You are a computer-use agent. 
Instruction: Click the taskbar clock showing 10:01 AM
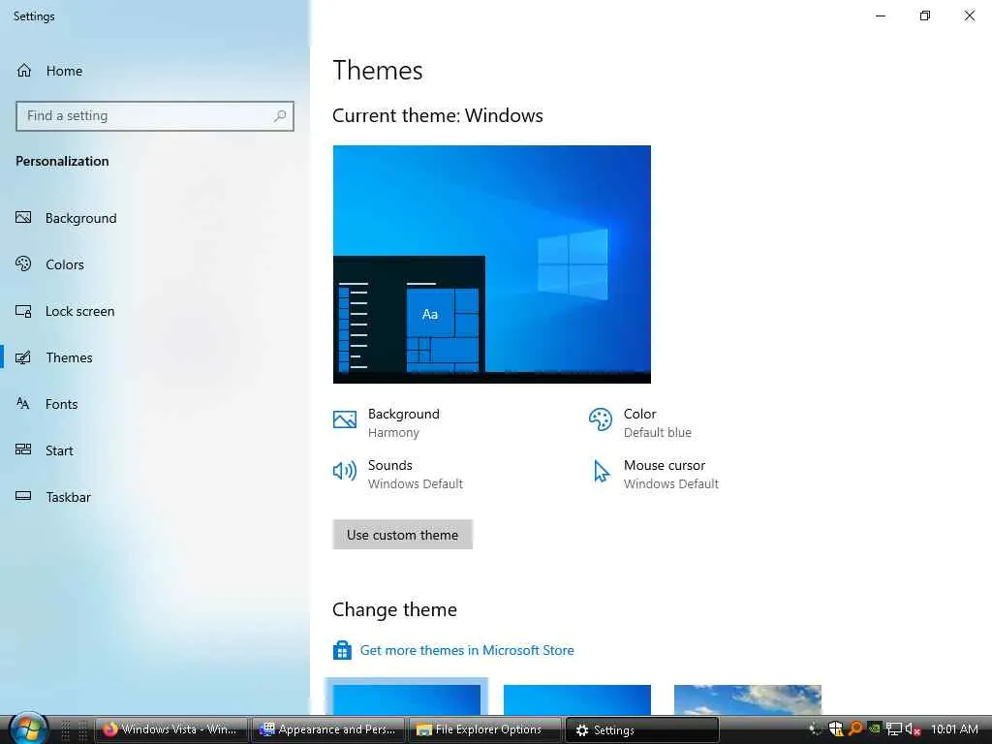(954, 728)
